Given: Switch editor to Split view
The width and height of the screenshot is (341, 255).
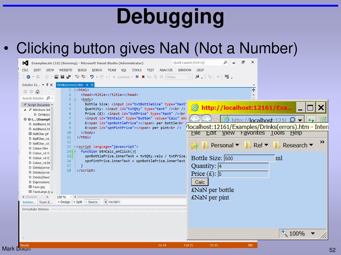Looking at the screenshot, I should (78, 202).
